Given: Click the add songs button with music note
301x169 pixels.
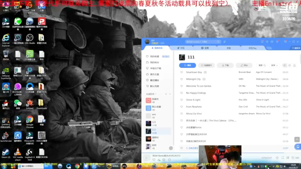Looking at the screenshot, I should pos(244,65).
